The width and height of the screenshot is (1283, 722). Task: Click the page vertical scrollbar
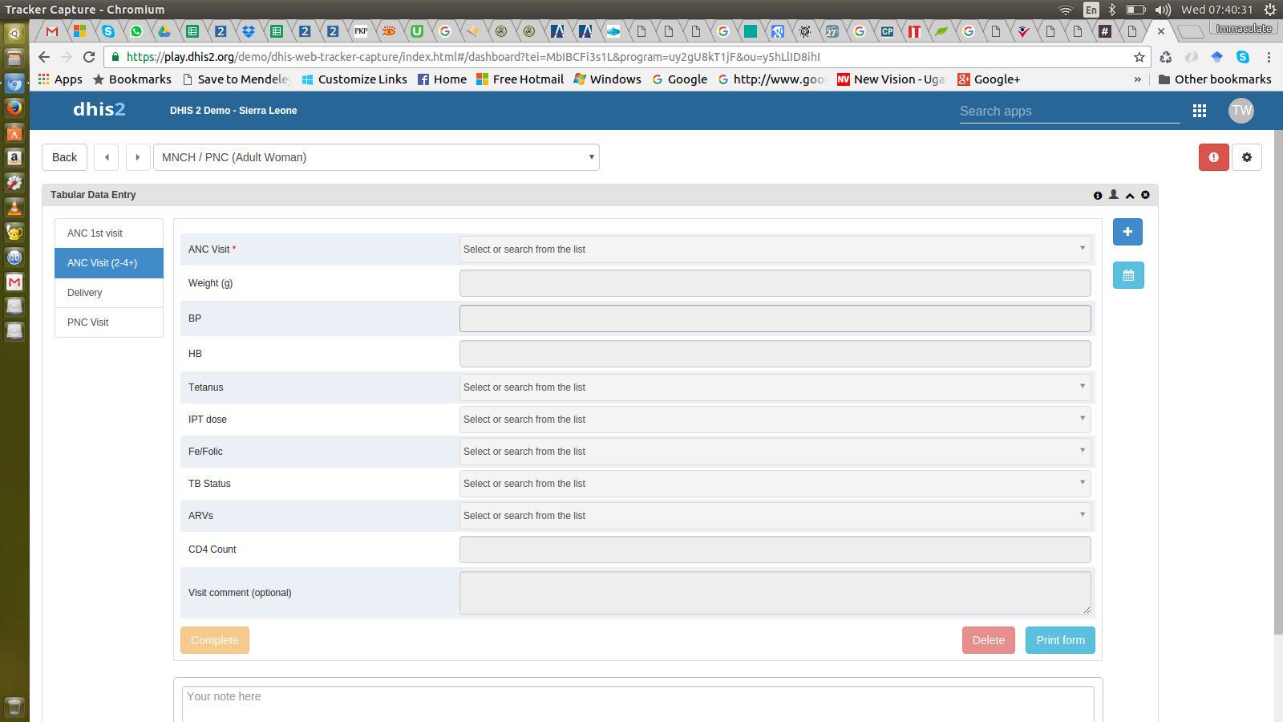click(x=1278, y=382)
